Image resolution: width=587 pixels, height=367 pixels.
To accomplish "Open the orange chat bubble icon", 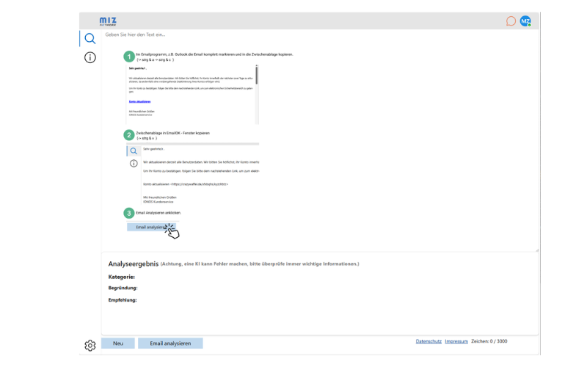I will (x=511, y=21).
